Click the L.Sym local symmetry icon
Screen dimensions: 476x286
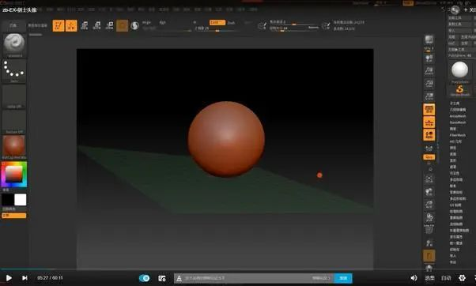(x=429, y=149)
